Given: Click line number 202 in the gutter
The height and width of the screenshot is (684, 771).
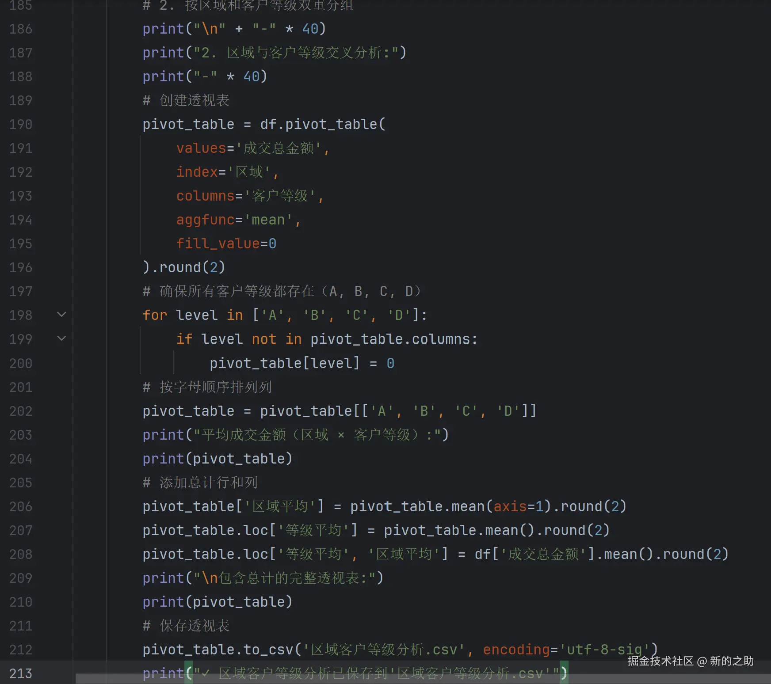Looking at the screenshot, I should (21, 411).
